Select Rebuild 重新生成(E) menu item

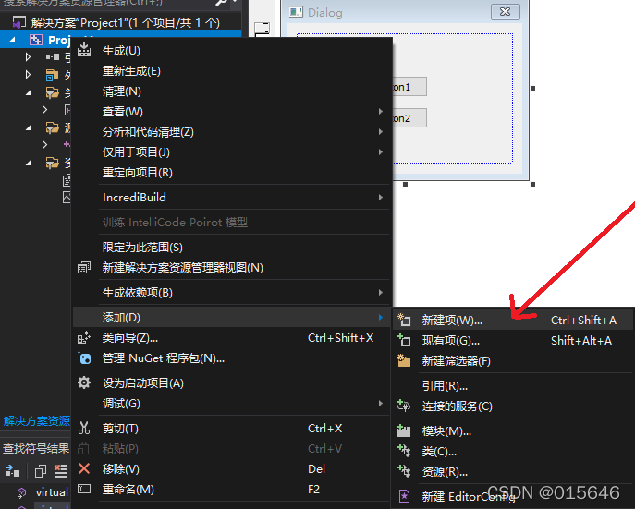click(x=233, y=71)
